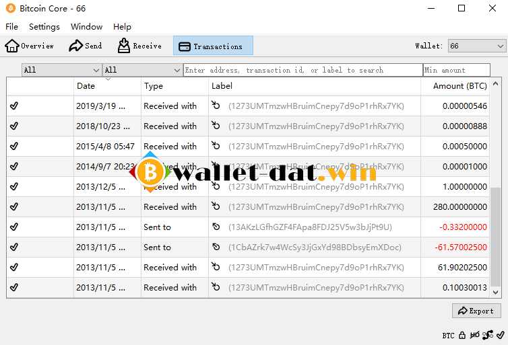Click the received icon on 280.00000000 row
This screenshot has height=345, width=508.
click(x=216, y=206)
